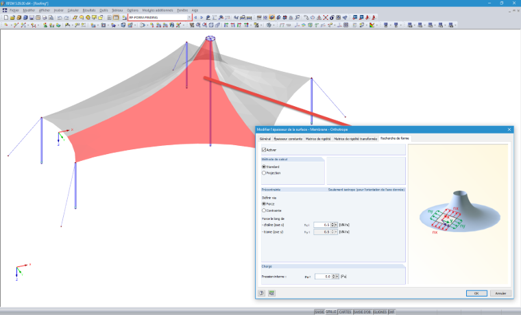
Task: Click the Open folder icon in toolbar
Action: coord(12,18)
